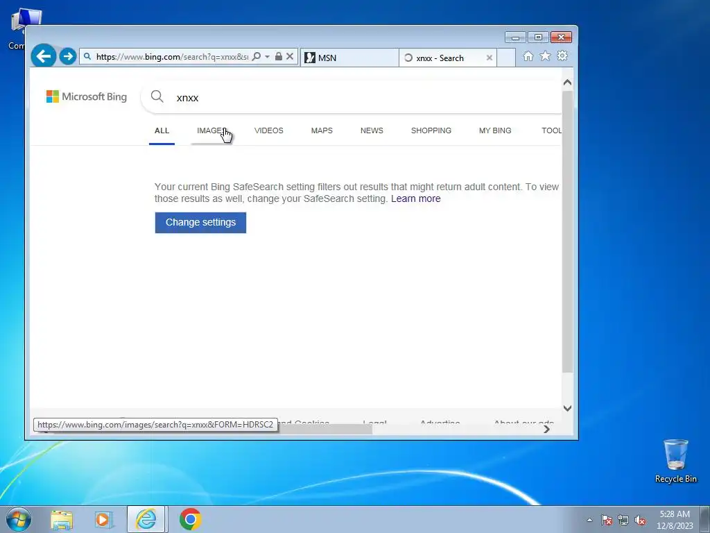Launch Google Chrome from the taskbar
Viewport: 710px width, 533px height.
pos(190,519)
